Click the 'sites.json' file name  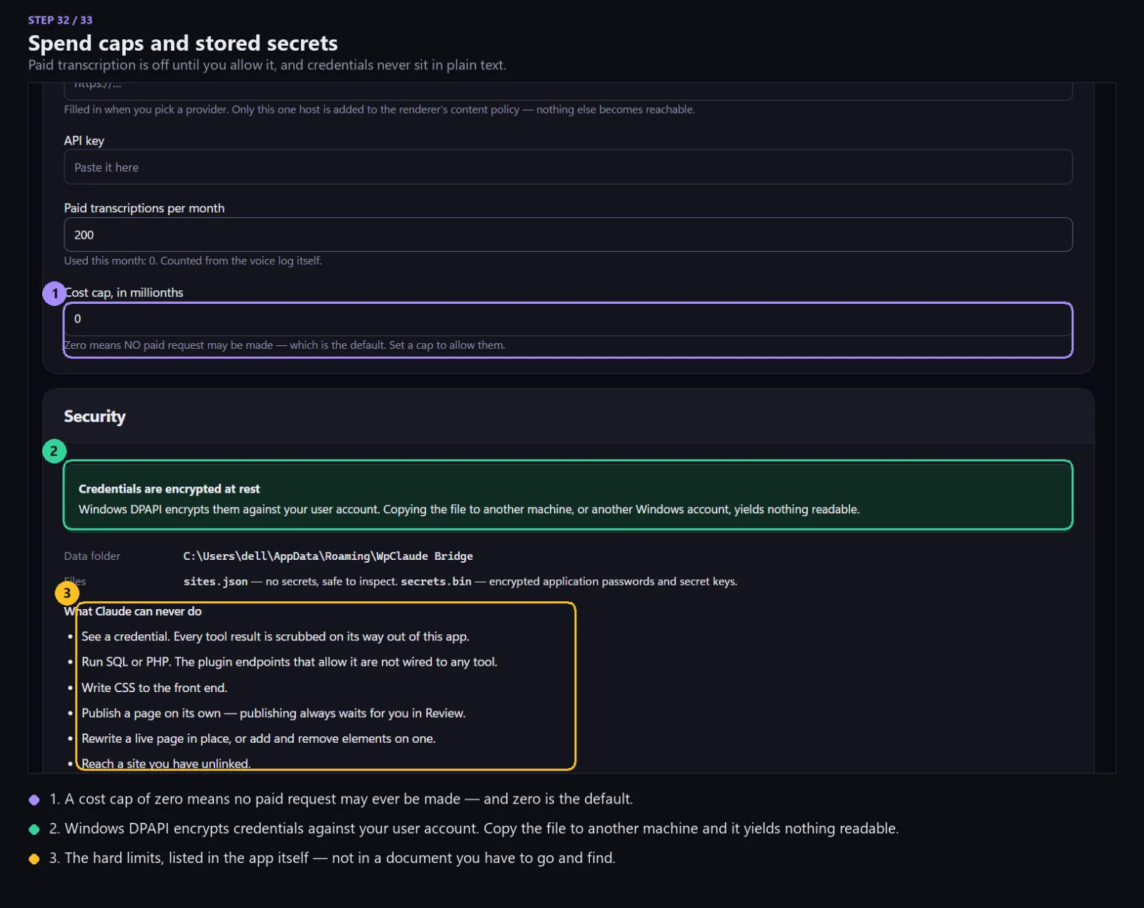click(x=215, y=581)
